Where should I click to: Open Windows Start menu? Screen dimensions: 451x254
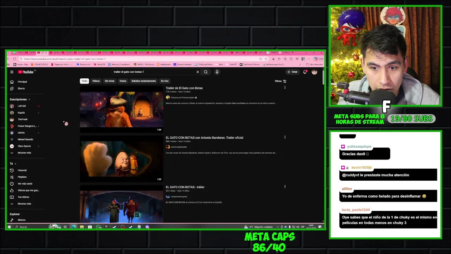click(x=9, y=227)
